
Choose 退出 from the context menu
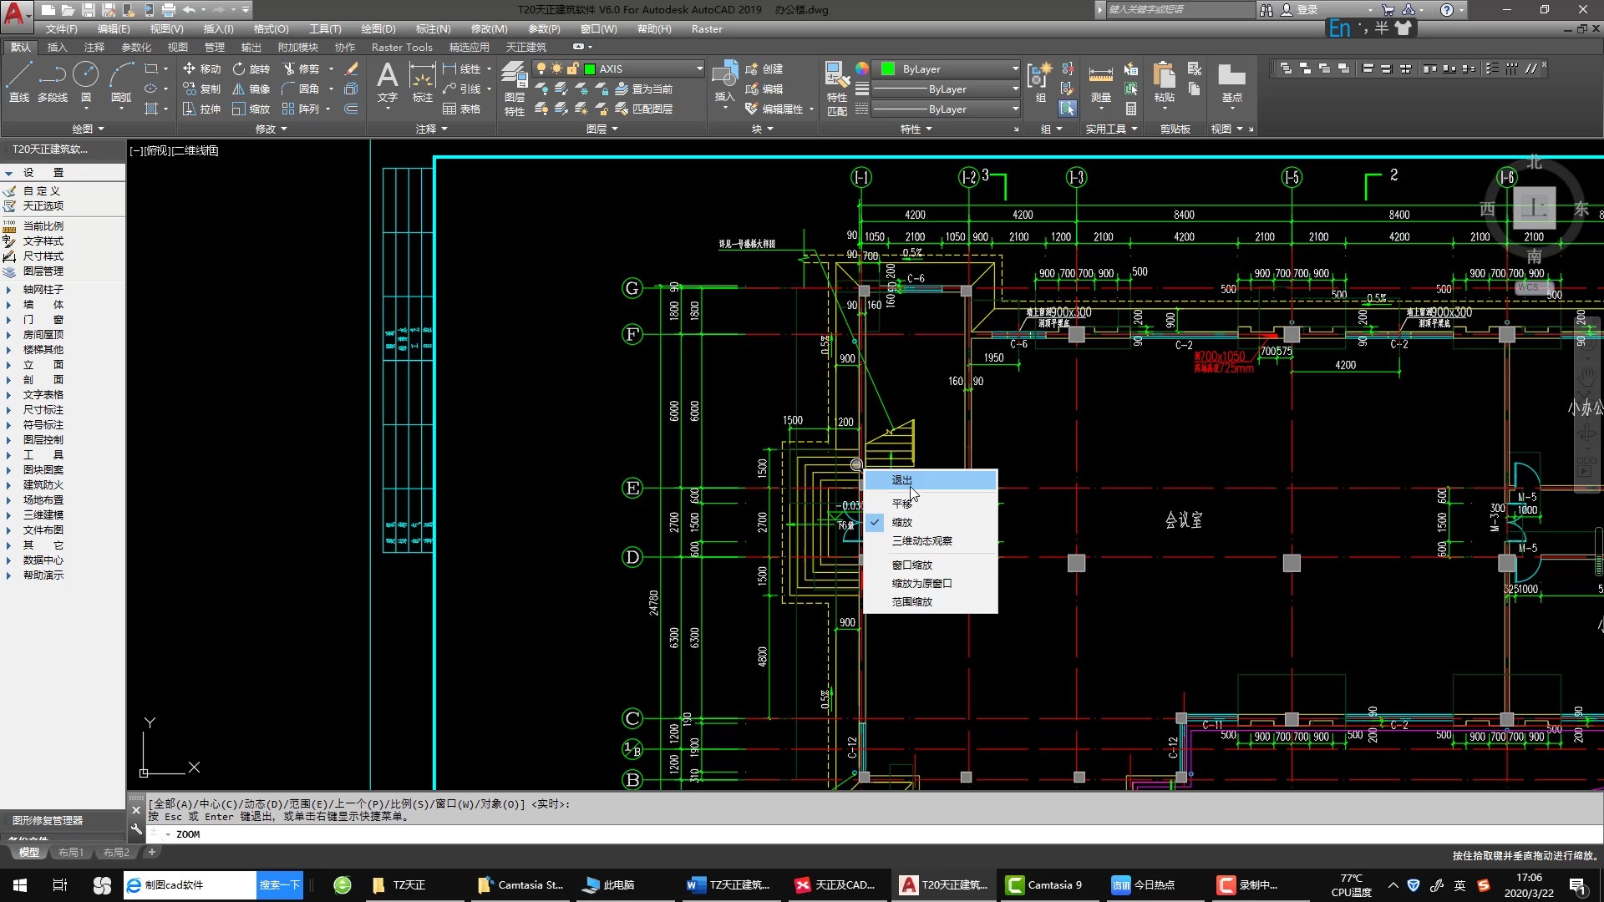[x=902, y=480]
